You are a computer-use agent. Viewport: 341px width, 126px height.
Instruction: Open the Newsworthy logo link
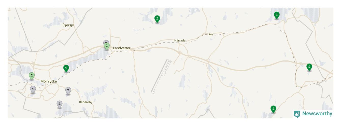(313, 114)
